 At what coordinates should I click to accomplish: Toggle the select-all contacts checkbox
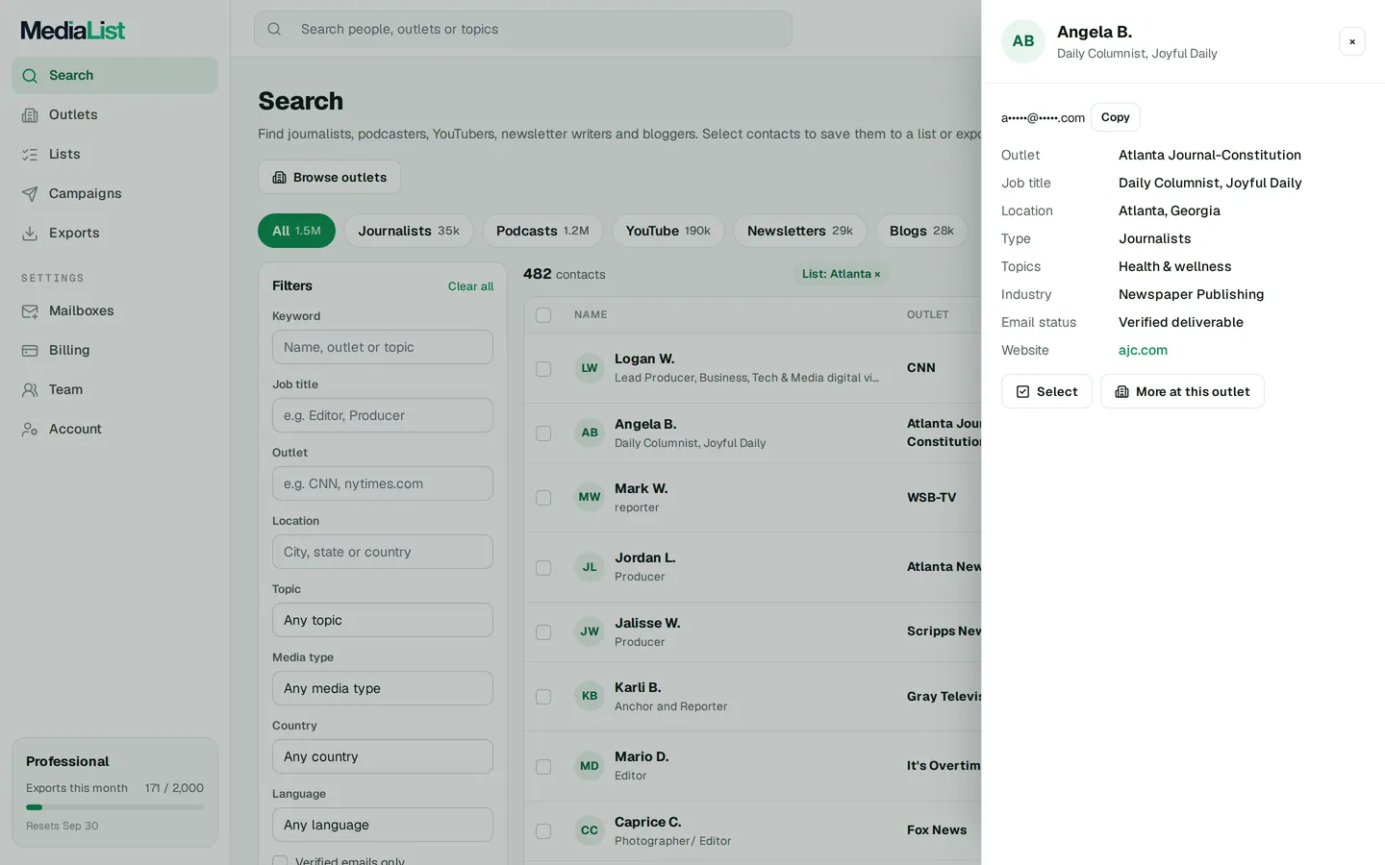pos(543,315)
